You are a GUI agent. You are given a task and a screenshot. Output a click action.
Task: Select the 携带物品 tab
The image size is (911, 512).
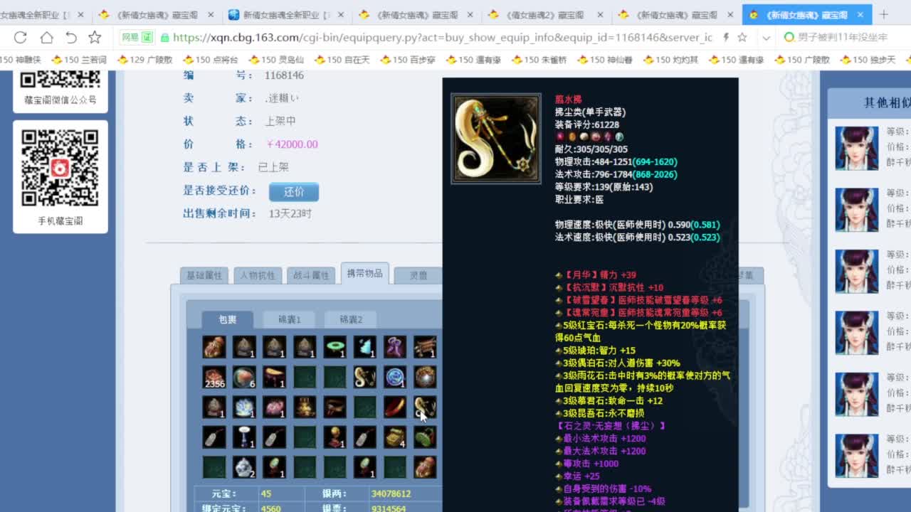[364, 274]
